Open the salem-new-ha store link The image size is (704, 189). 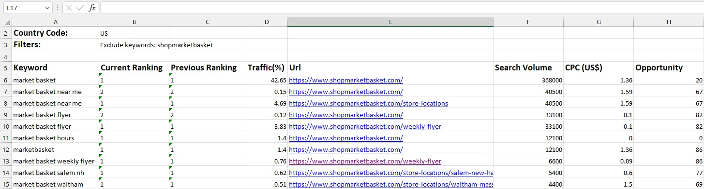click(391, 173)
